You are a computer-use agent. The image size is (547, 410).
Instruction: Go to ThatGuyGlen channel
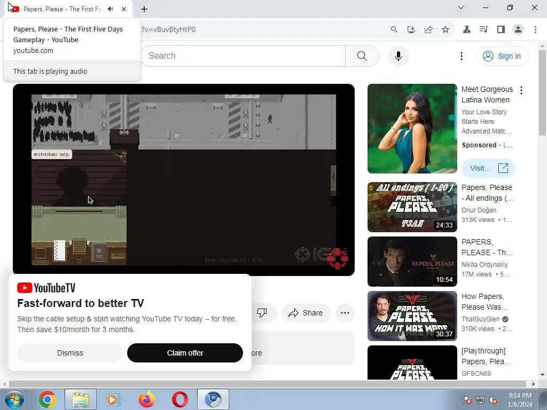coord(480,319)
